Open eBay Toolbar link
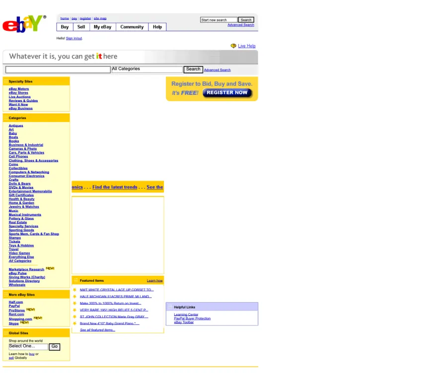Screen dimensions: 447x373 [x=184, y=322]
